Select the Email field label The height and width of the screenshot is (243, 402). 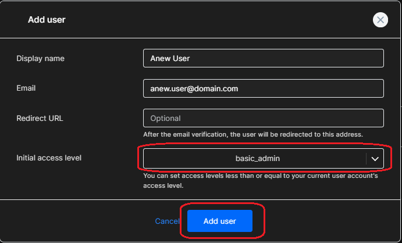[26, 88]
